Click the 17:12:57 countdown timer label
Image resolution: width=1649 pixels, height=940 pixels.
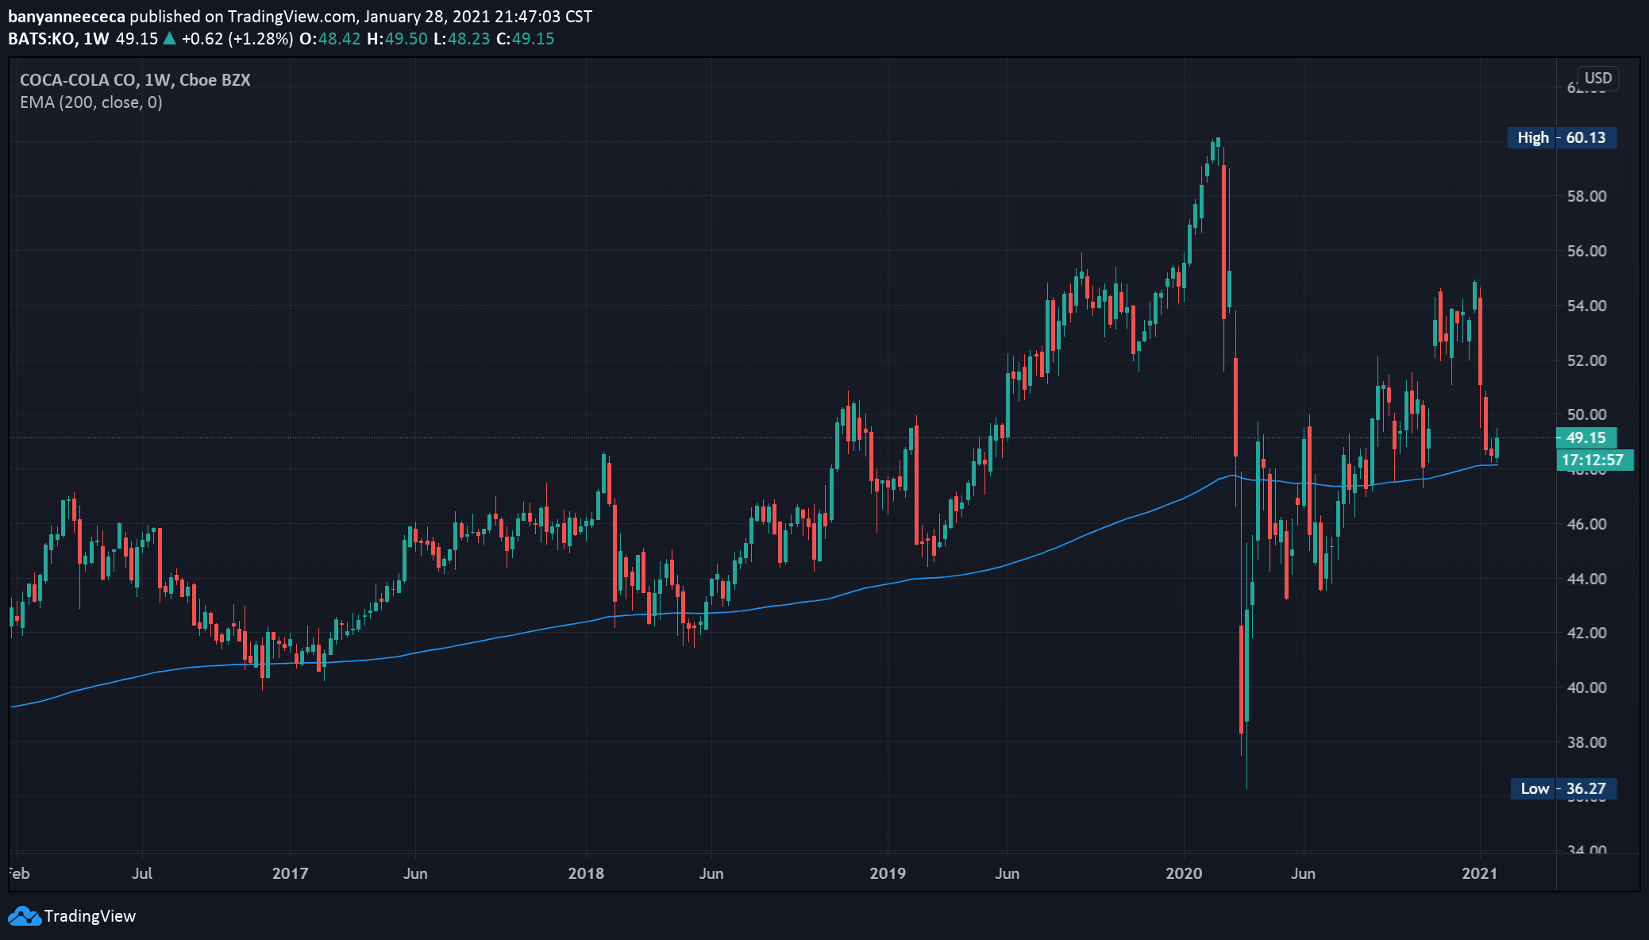coord(1594,460)
